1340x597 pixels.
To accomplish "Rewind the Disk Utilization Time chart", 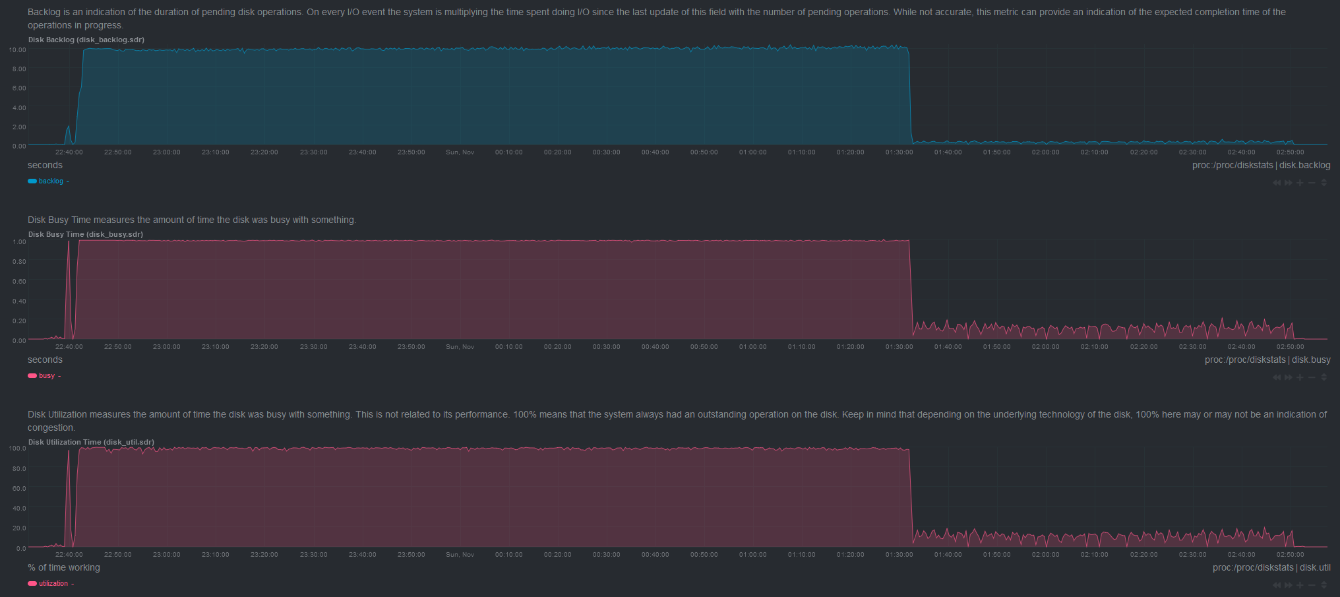I will point(1277,585).
